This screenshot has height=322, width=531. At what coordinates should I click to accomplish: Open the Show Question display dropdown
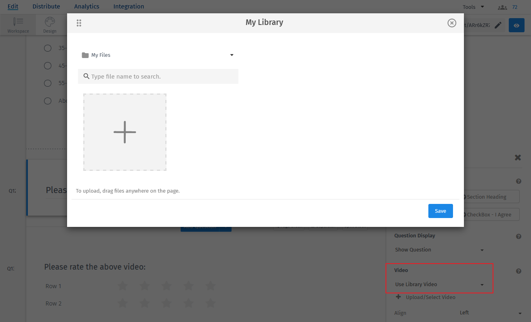coord(439,249)
